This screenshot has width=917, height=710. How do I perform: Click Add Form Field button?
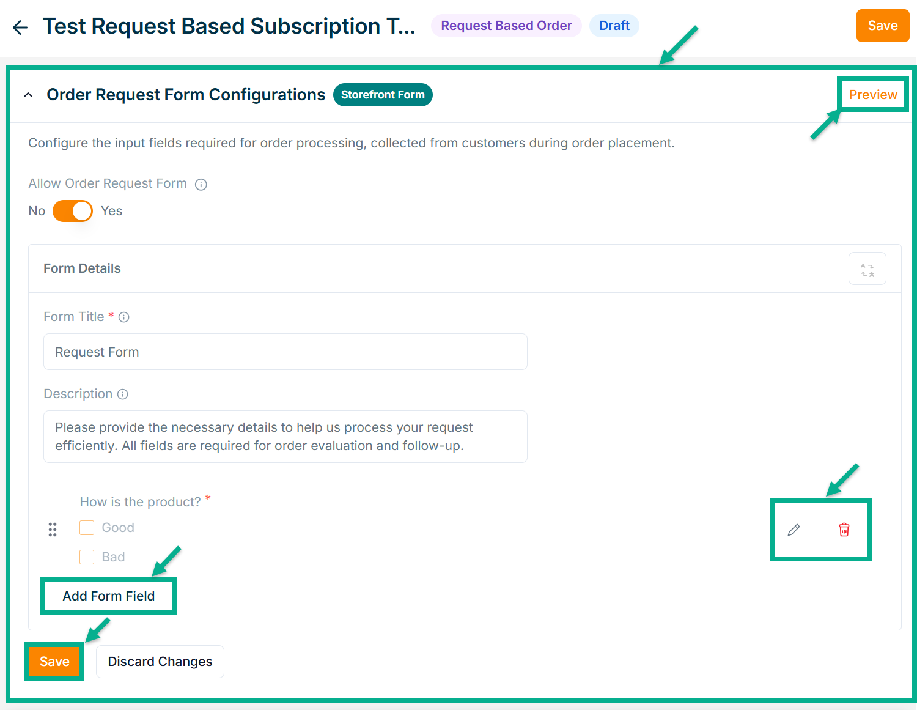tap(109, 596)
